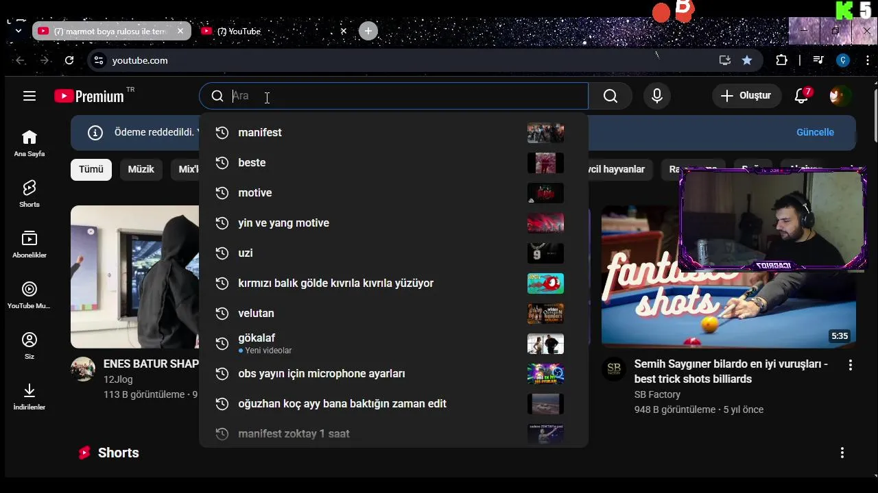
Task: Select obs yayın için microphone ayarları
Action: pyautogui.click(x=394, y=374)
